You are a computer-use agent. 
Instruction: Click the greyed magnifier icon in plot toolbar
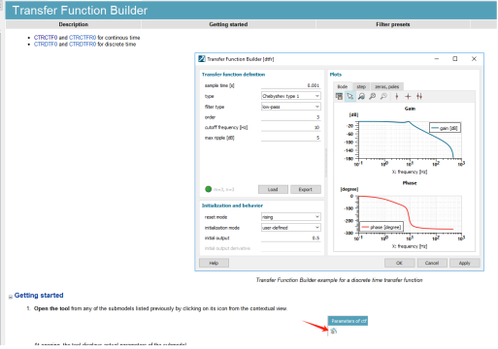(383, 96)
